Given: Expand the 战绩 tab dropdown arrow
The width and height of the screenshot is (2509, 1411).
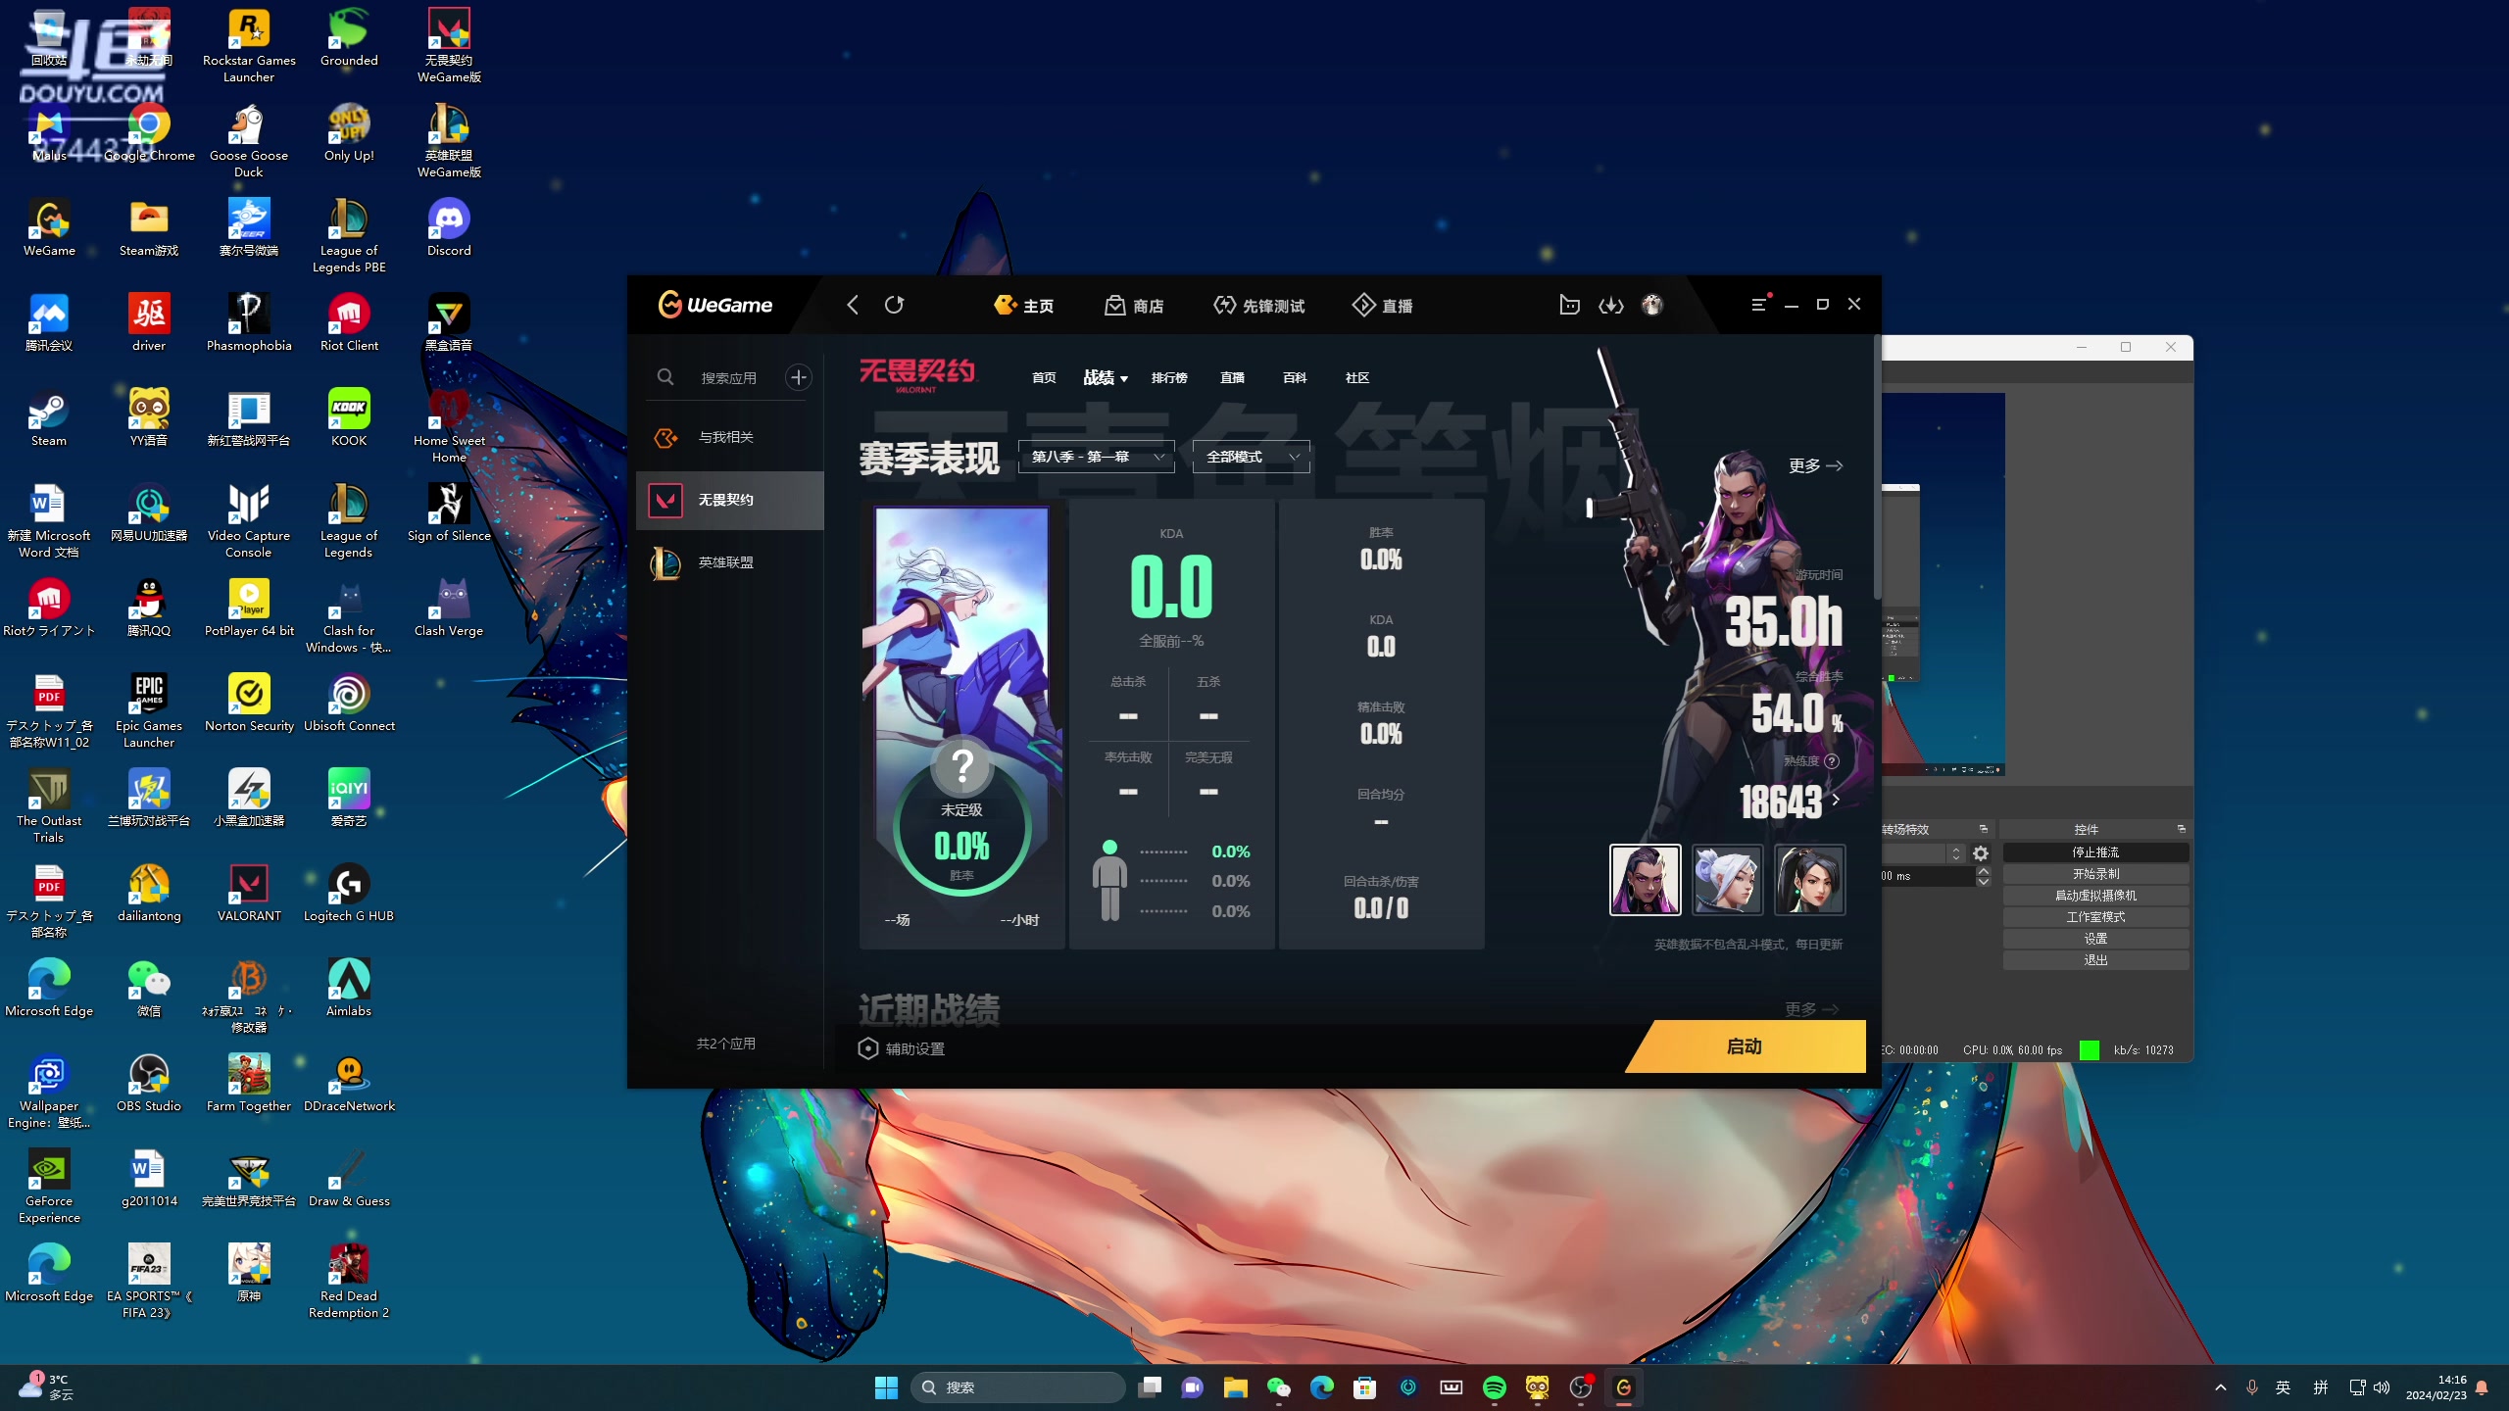Looking at the screenshot, I should point(1124,379).
